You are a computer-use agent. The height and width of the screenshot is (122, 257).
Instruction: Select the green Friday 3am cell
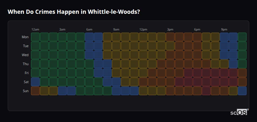click(62, 73)
